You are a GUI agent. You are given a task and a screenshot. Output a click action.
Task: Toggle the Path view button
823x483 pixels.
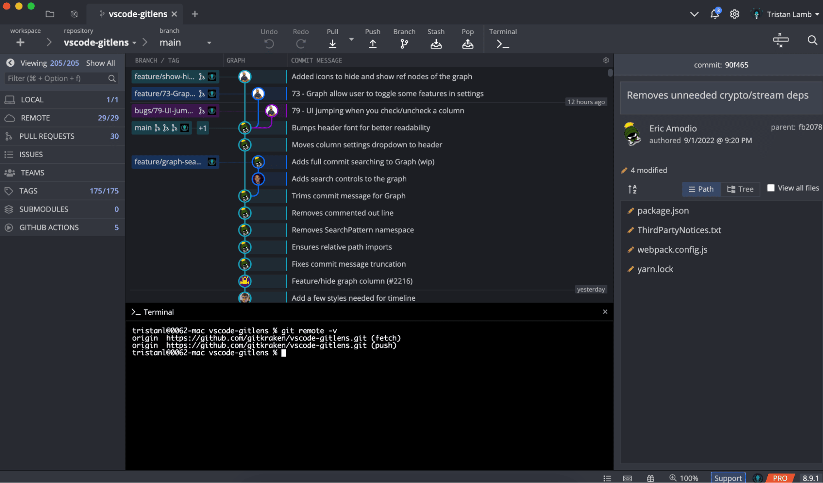click(x=700, y=188)
